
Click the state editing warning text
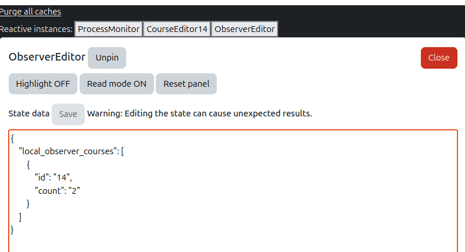(x=199, y=113)
